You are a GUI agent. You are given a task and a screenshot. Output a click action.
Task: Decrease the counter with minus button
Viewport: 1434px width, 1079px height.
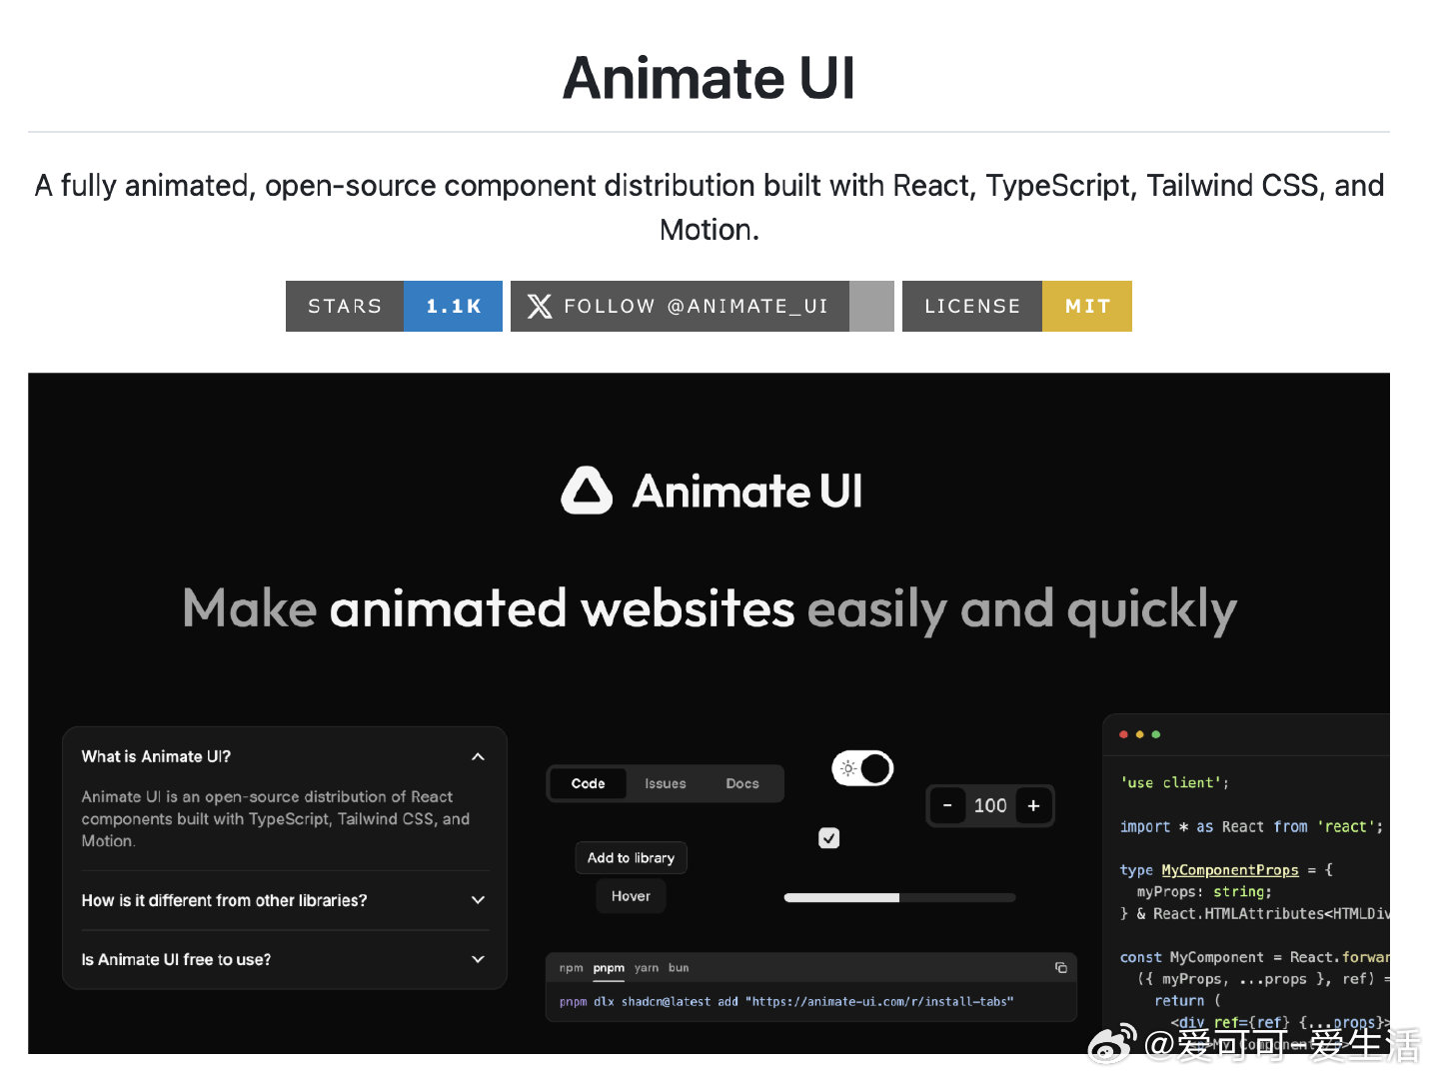(947, 805)
